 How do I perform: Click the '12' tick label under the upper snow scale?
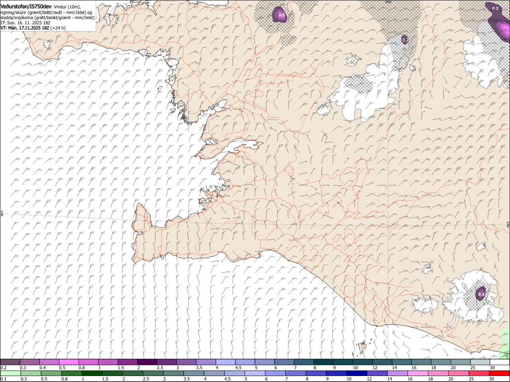375,367
